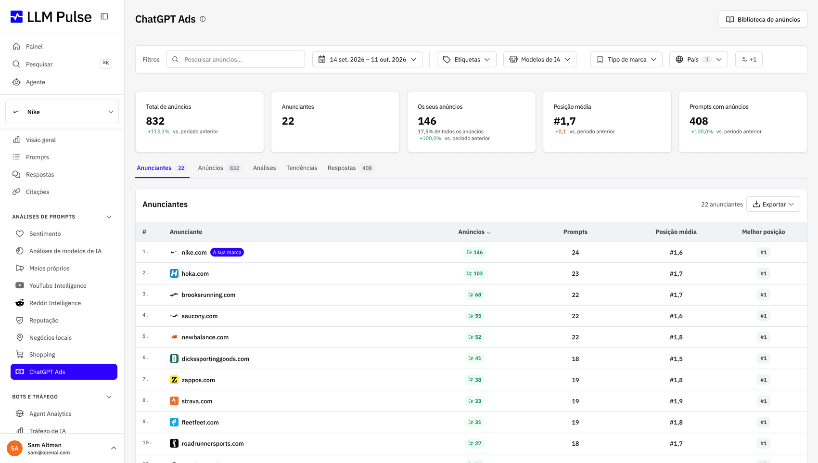This screenshot has width=818, height=463.
Task: Switch to the Tendências tab
Action: point(302,168)
